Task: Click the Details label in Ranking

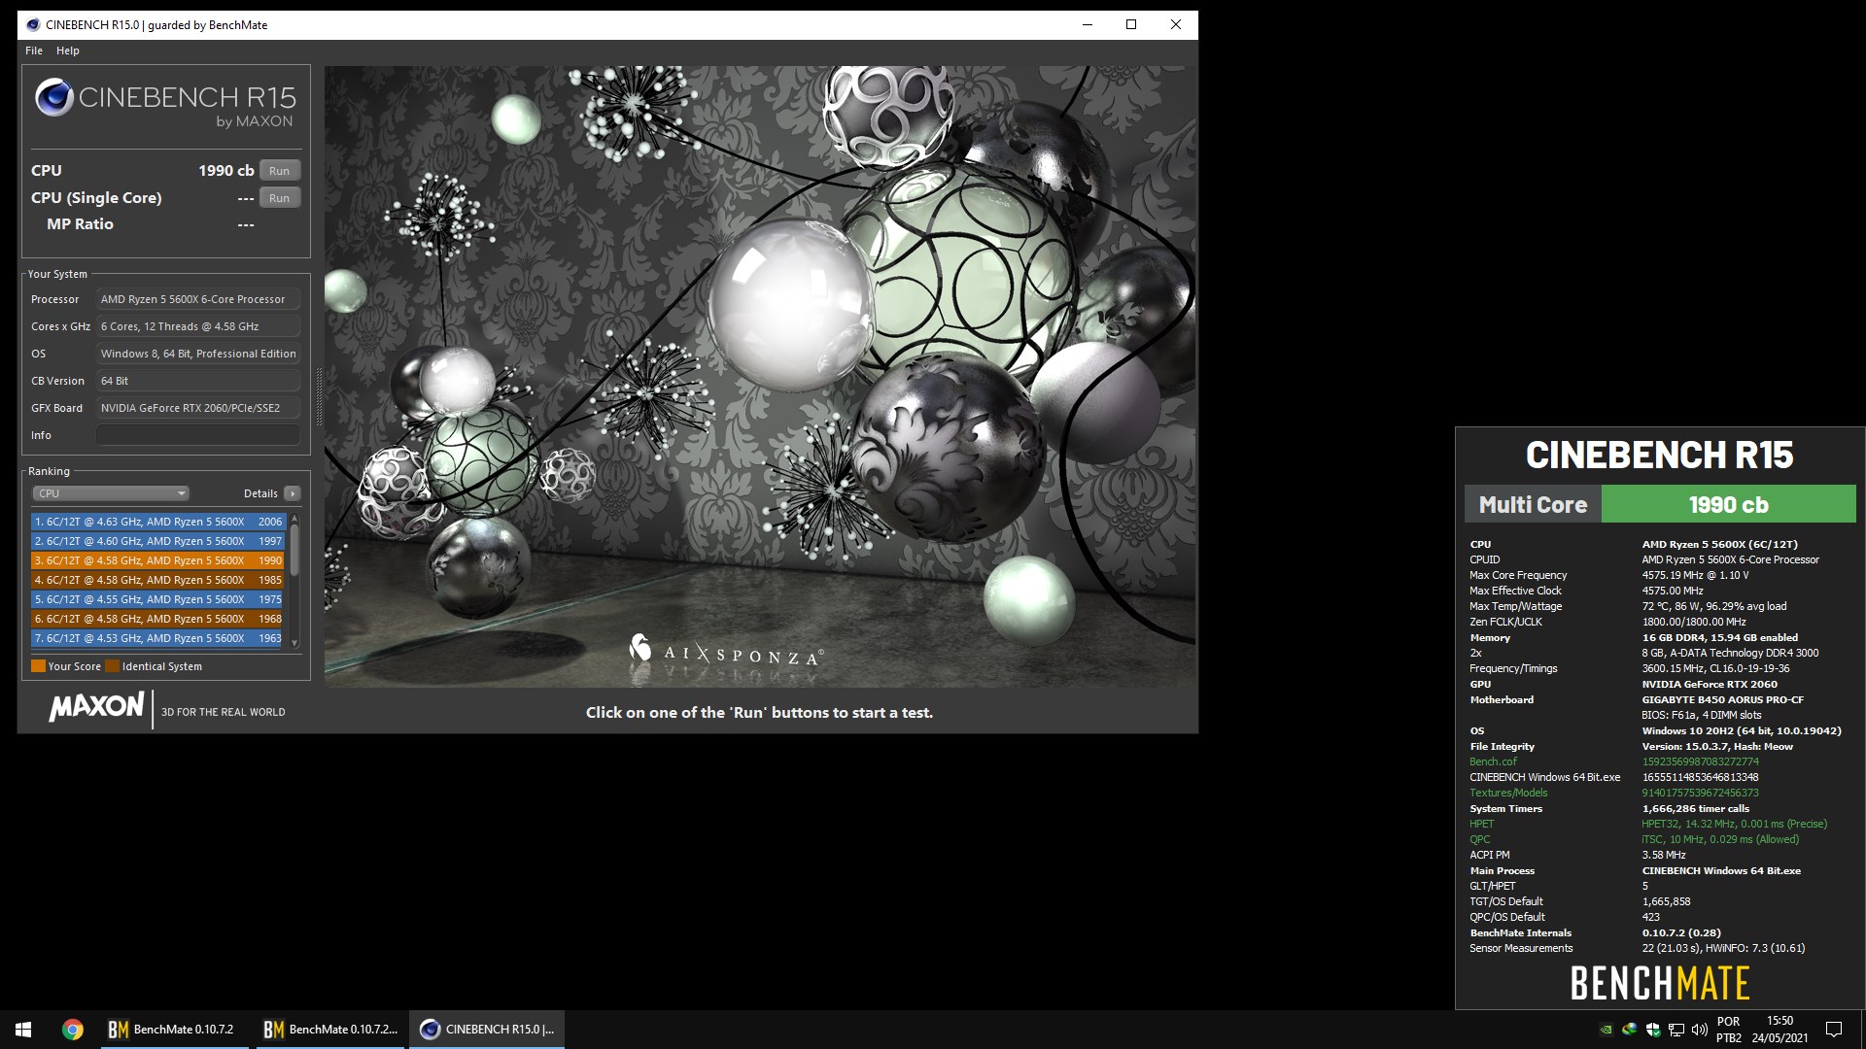Action: [x=260, y=493]
